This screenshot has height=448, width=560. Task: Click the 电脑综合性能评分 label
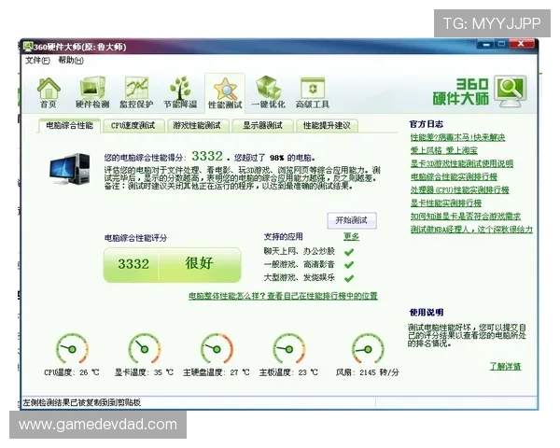(135, 238)
